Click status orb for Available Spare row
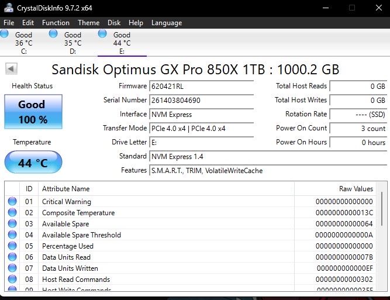 point(12,223)
